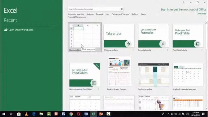Viewport: 208px width, 117px height.
Task: Pin the PivotTable tutorial template
Action: click(x=202, y=50)
